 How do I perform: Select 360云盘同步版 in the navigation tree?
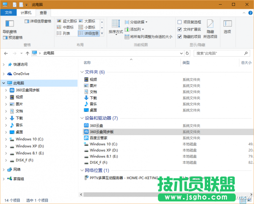coord(28,90)
